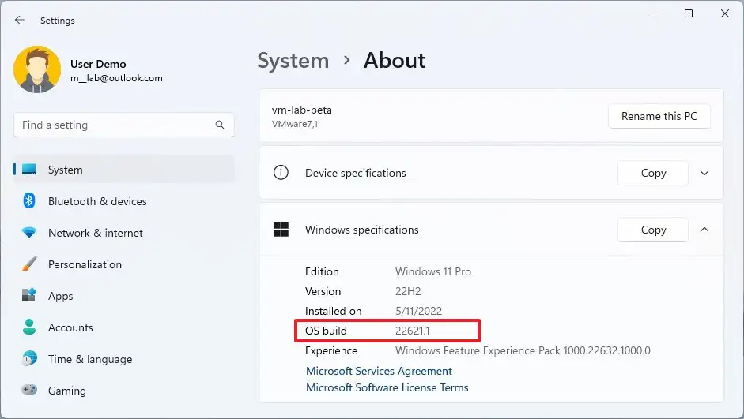The height and width of the screenshot is (419, 744).
Task: Collapse Windows specifications chevron
Action: click(704, 230)
